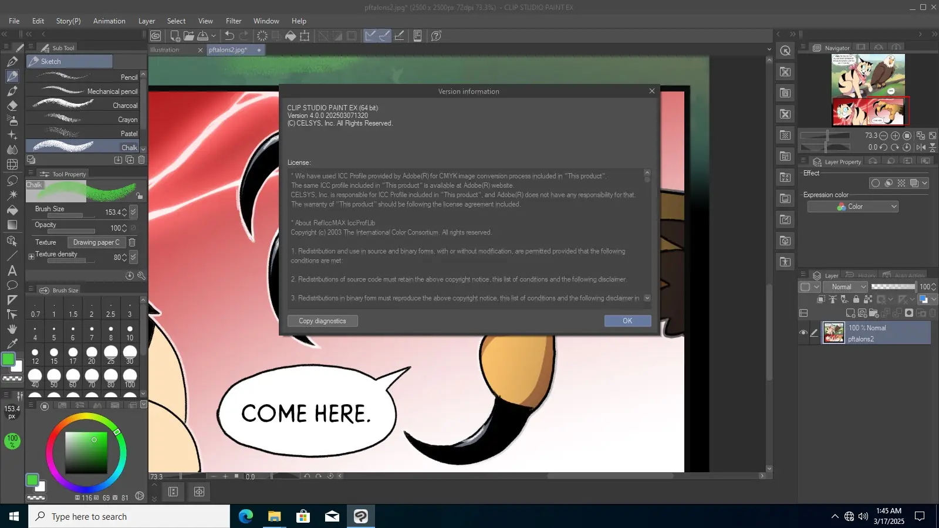Viewport: 939px width, 528px height.
Task: Open Microsoft Edge from the taskbar
Action: coord(245,516)
